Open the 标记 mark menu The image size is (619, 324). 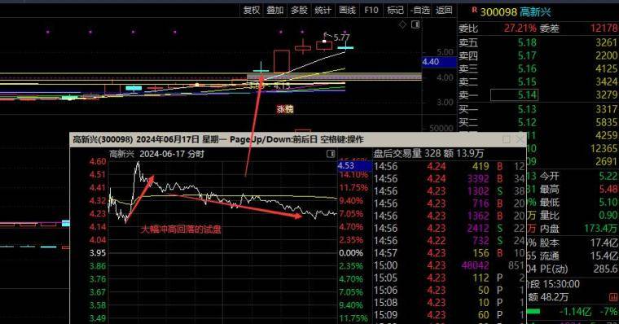395,11
